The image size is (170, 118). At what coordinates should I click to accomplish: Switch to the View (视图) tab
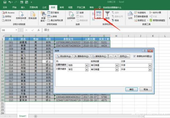tap(70, 7)
